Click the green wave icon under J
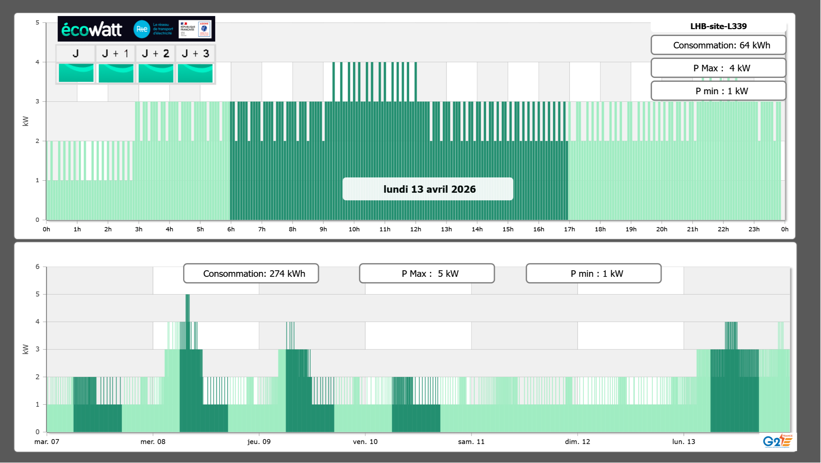The image size is (821, 463). point(76,73)
